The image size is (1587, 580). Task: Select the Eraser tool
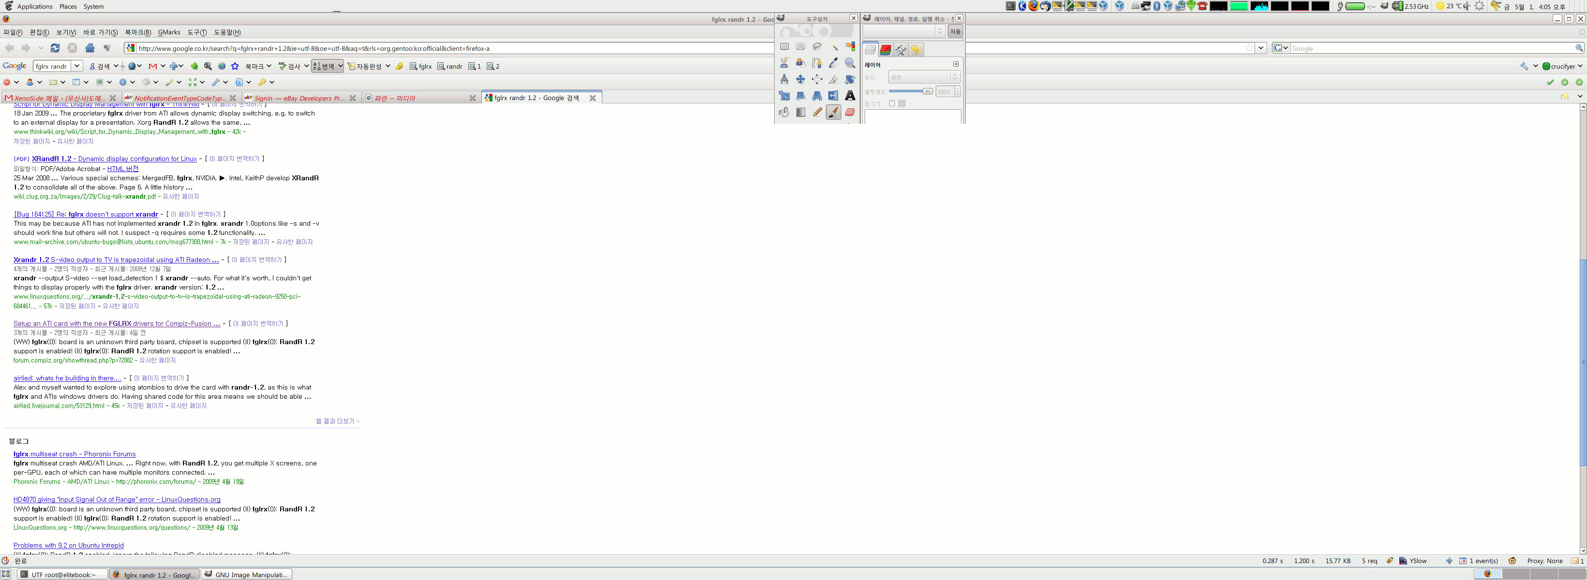850,112
